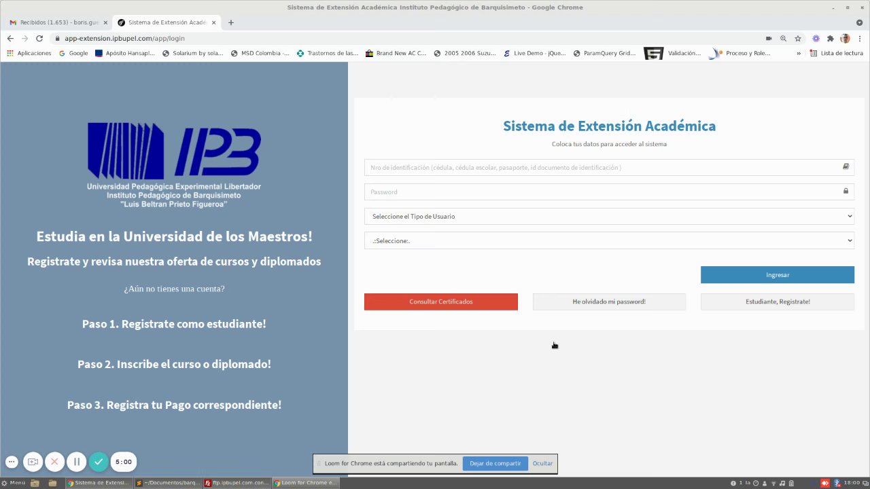Click the address bar URL
Image resolution: width=870 pixels, height=489 pixels.
coord(124,39)
